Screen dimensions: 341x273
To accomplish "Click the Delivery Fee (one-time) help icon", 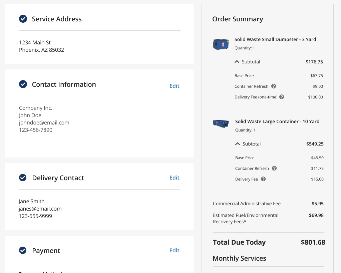I will pos(282,97).
